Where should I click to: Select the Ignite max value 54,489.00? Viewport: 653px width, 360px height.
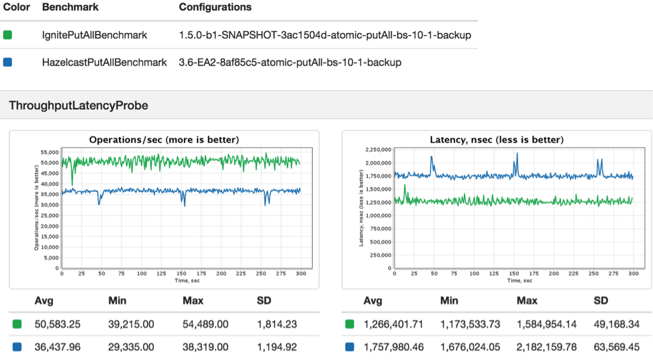click(x=205, y=324)
